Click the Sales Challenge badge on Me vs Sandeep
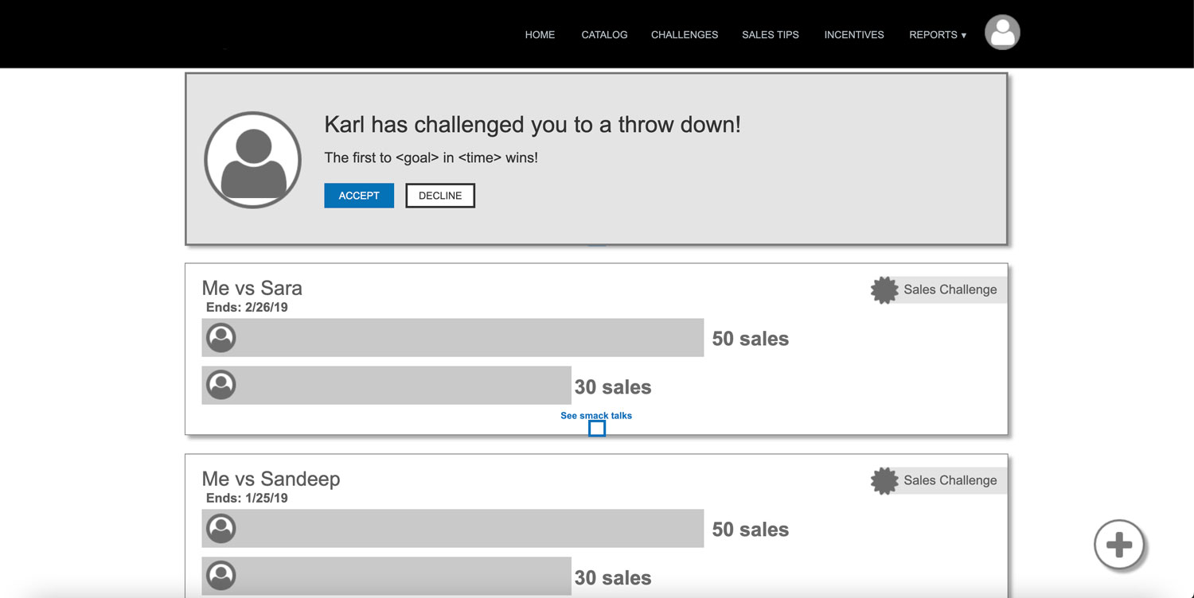This screenshot has height=598, width=1194. point(884,480)
